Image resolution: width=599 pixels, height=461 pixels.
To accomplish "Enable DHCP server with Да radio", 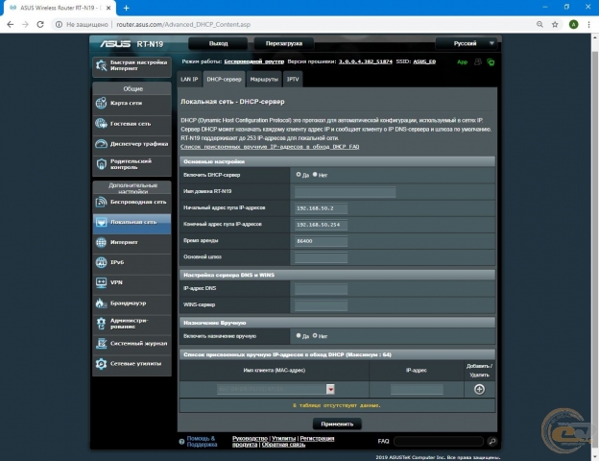I will click(x=299, y=174).
